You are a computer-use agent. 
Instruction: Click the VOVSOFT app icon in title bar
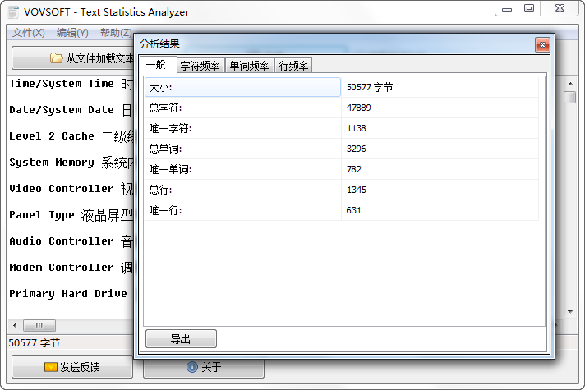[13, 11]
